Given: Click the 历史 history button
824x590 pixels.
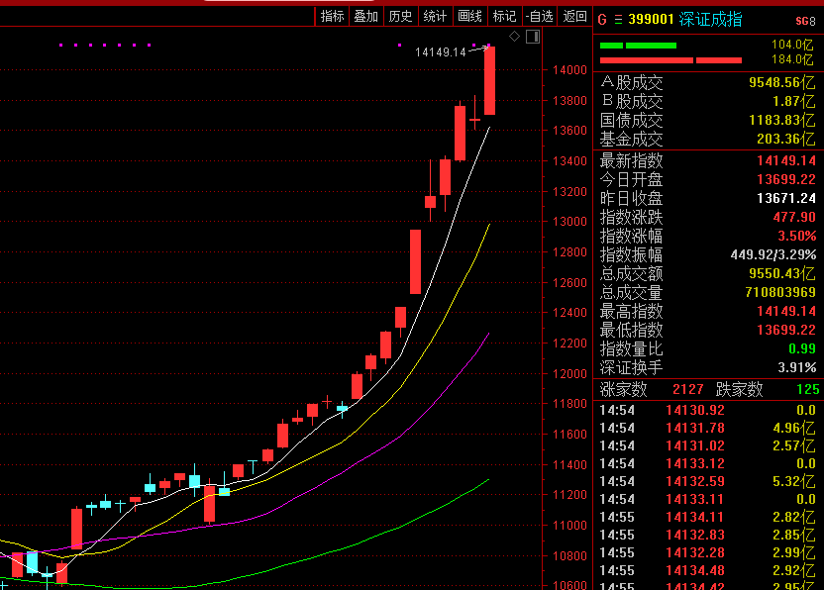Looking at the screenshot, I should click(x=400, y=16).
